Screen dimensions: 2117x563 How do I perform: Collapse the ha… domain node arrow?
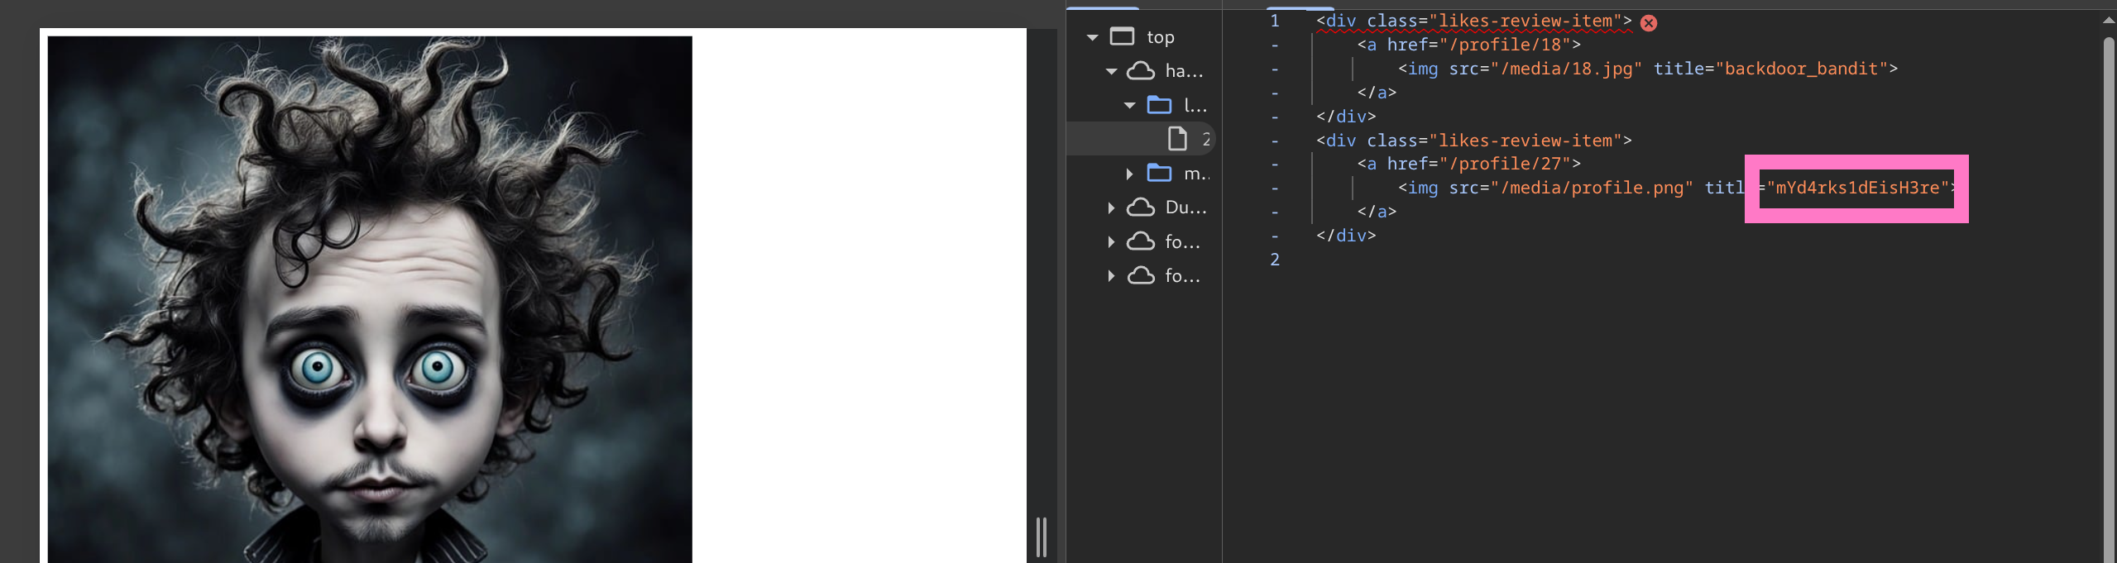click(x=1111, y=72)
